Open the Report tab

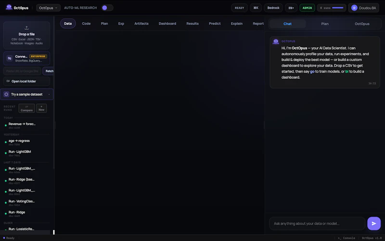pos(258,24)
